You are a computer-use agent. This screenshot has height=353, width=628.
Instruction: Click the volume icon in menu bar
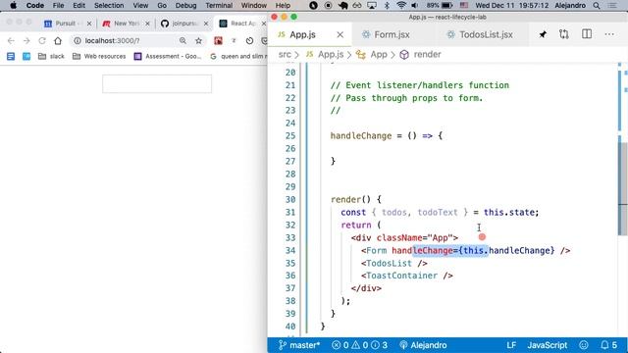[x=414, y=6]
